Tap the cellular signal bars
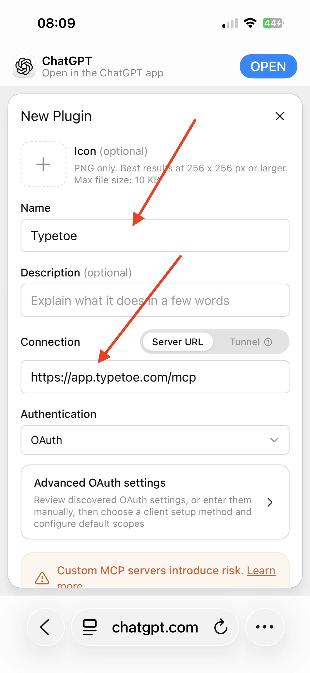Image resolution: width=310 pixels, height=673 pixels. click(230, 23)
